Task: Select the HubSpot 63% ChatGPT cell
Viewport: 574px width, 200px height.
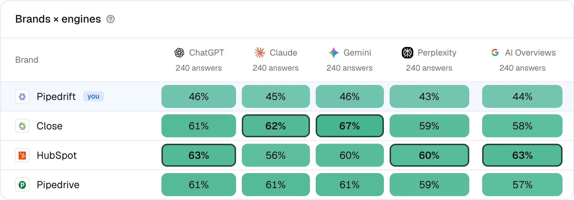Action: [199, 155]
